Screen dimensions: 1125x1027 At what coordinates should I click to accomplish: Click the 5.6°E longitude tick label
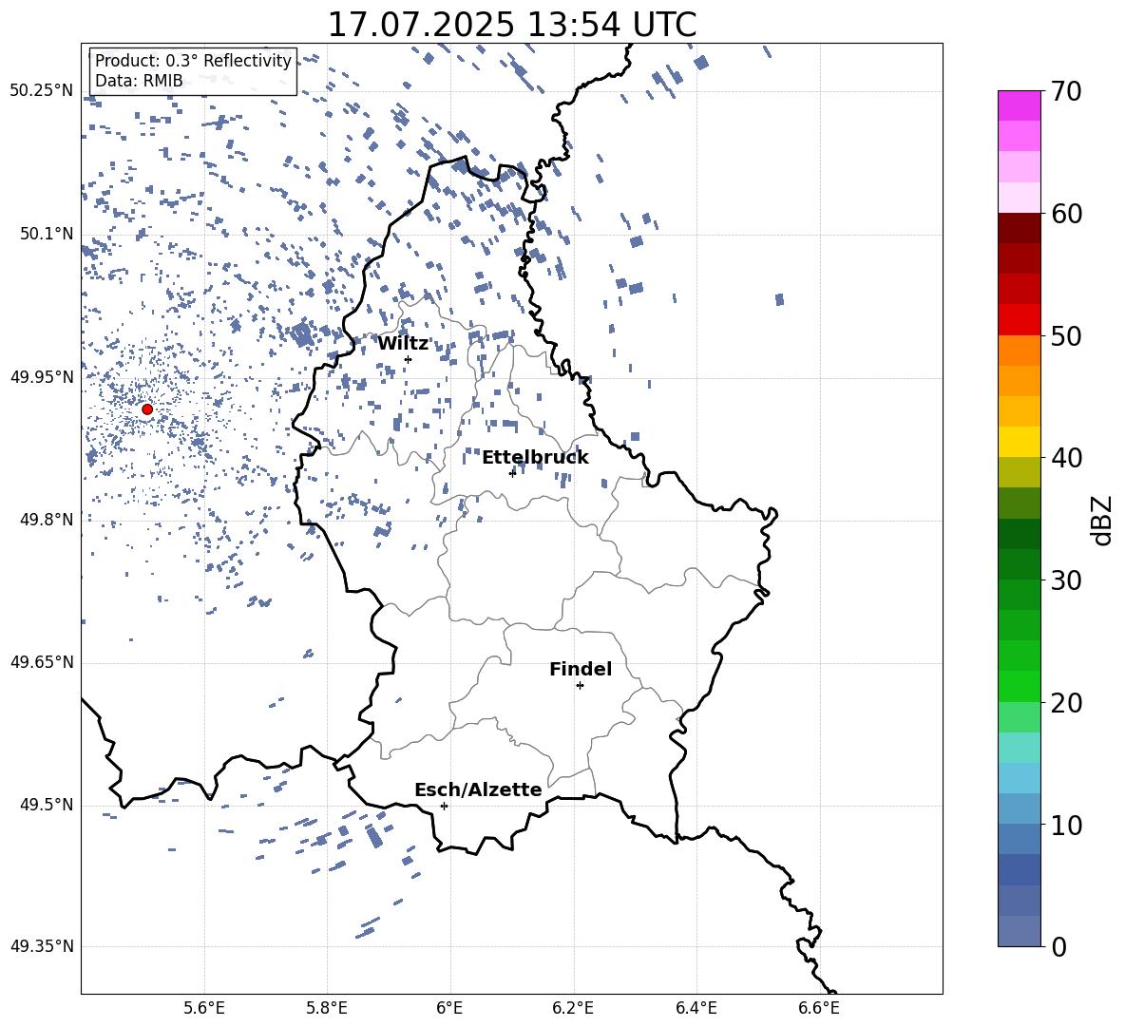pyautogui.click(x=204, y=1008)
